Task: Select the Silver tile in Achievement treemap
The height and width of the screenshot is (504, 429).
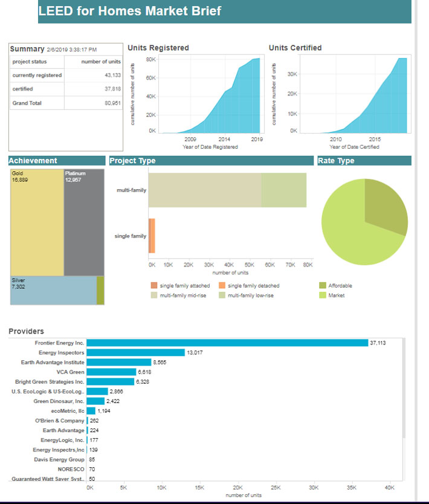Action: [x=53, y=290]
